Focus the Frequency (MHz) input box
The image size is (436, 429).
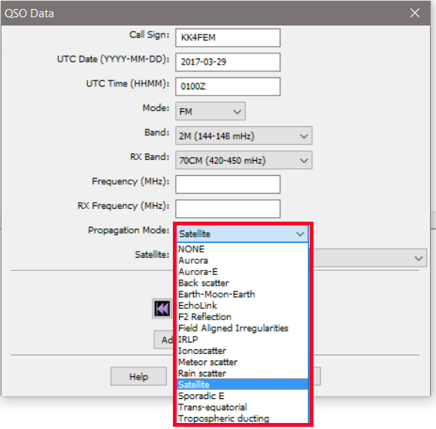pos(228,184)
